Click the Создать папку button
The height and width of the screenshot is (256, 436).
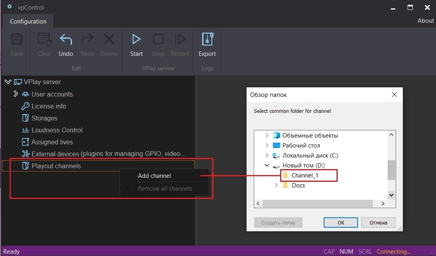click(x=278, y=223)
